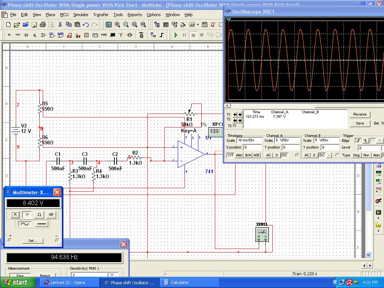This screenshot has height=288, width=384.
Task: Zoom out with the minus magnifier
Action: [126, 24]
